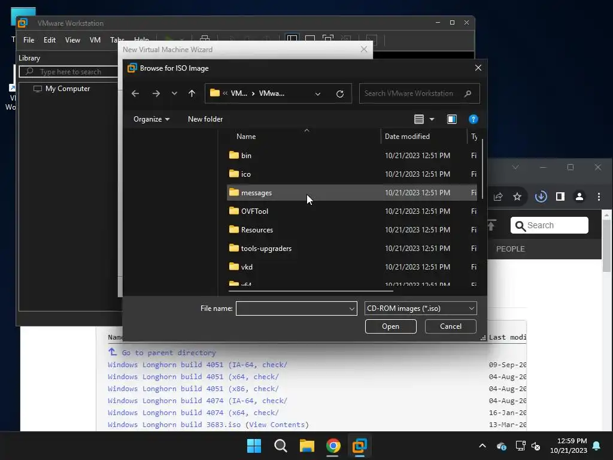The width and height of the screenshot is (613, 460).
Task: Click webpage Search box
Action: pyautogui.click(x=550, y=225)
